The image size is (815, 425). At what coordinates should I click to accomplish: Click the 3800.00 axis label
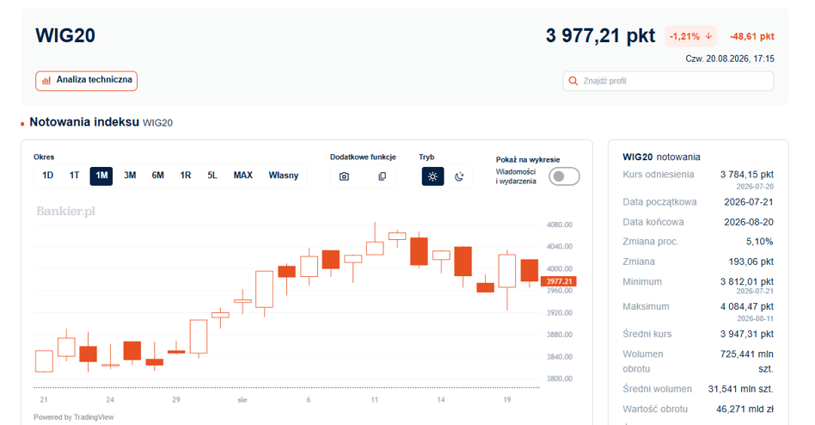point(560,379)
